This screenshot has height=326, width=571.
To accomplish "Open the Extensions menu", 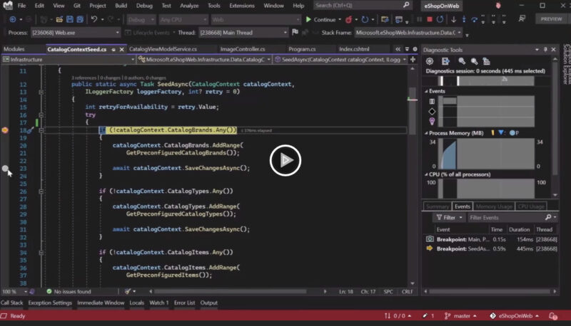I will (x=242, y=6).
